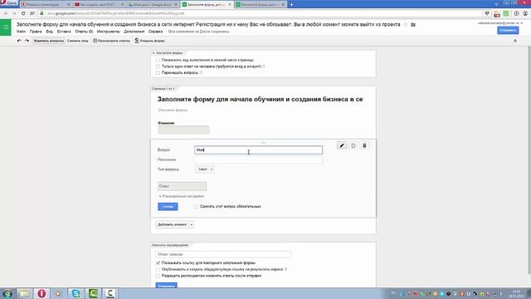
Task: Open the Add item dropdown
Action: pos(175,224)
